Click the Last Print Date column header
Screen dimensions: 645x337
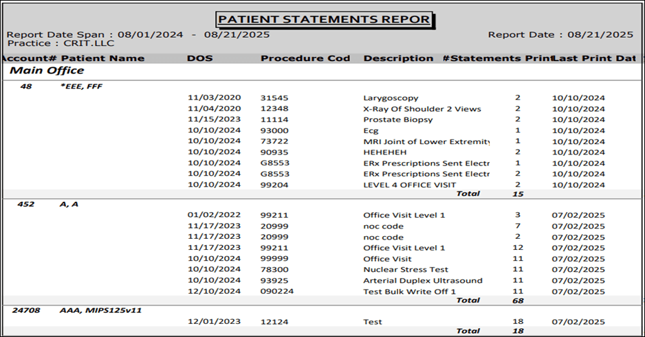point(593,58)
